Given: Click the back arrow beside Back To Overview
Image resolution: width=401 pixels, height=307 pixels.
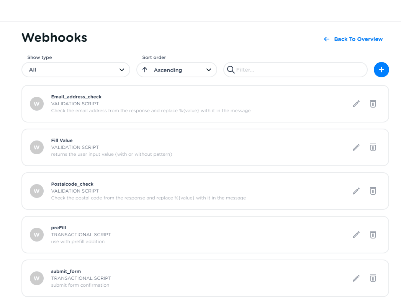Looking at the screenshot, I should (326, 39).
